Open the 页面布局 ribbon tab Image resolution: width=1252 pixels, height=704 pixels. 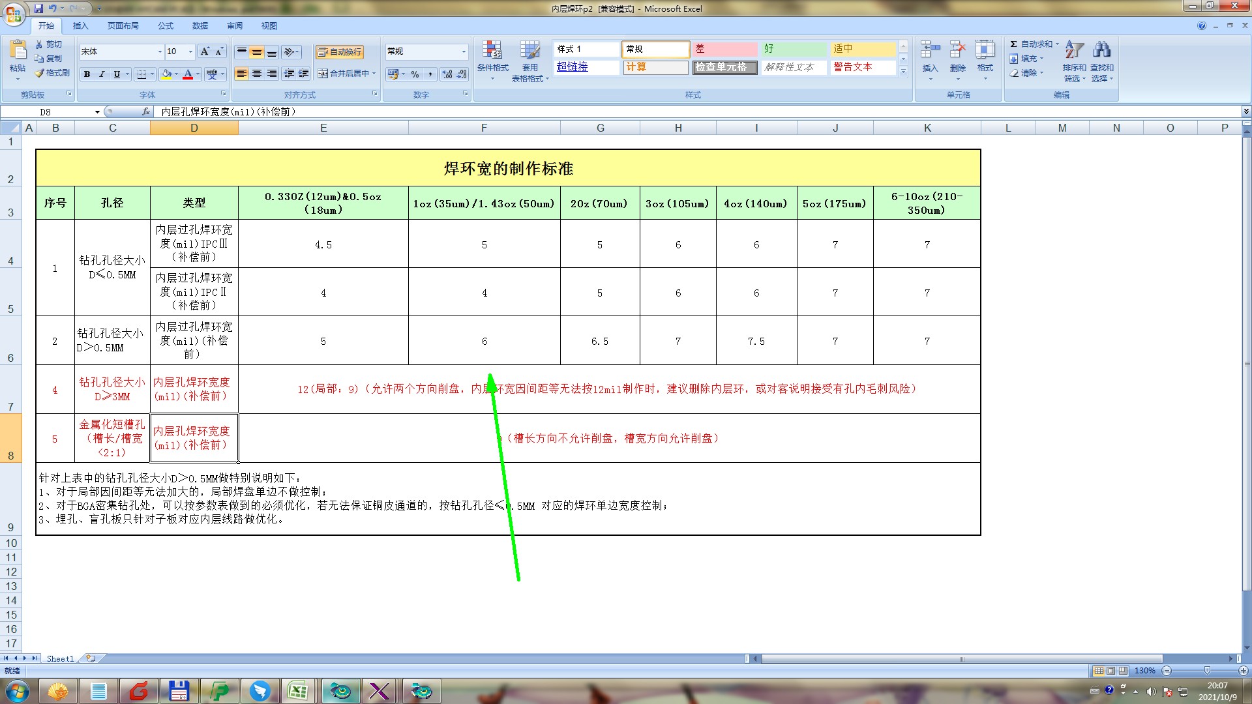[x=123, y=26]
